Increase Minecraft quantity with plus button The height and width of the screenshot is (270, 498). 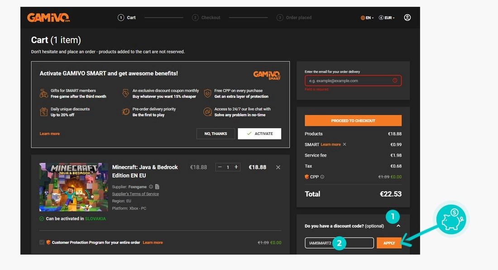click(x=236, y=167)
